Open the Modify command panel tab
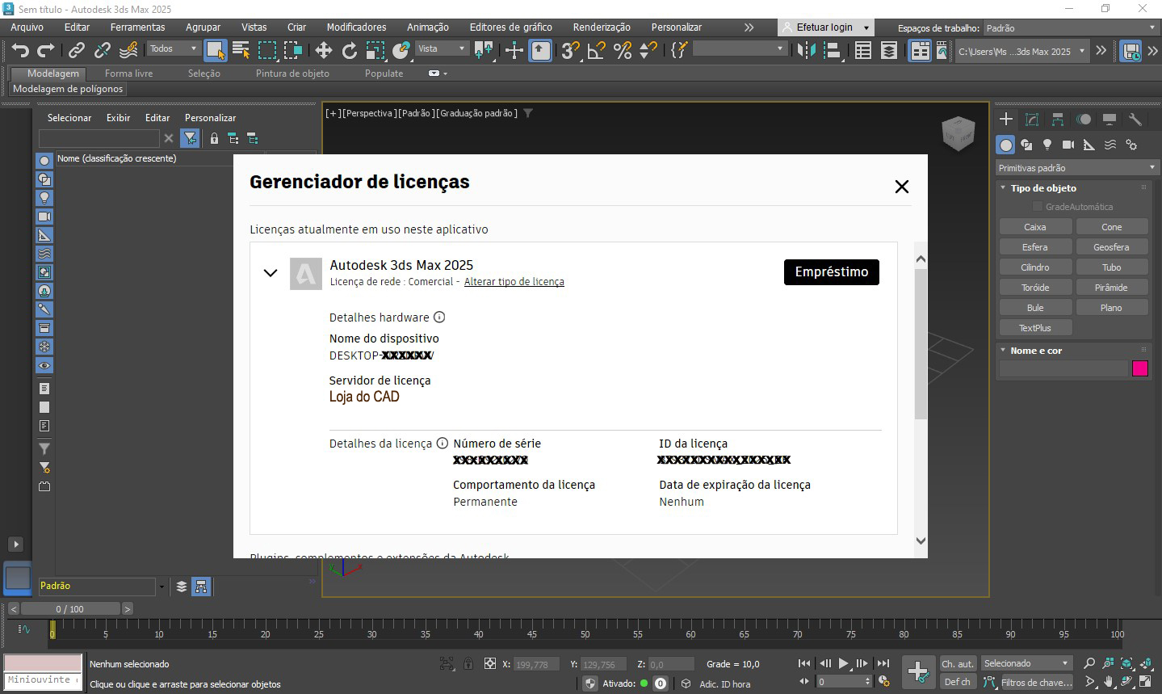 tap(1031, 119)
